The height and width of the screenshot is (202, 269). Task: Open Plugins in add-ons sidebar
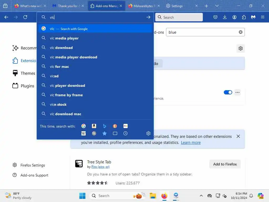point(23,86)
